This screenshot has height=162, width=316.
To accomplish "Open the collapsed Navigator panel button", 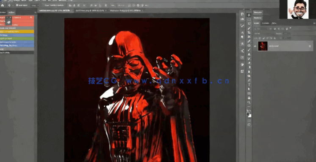I will [258, 13].
